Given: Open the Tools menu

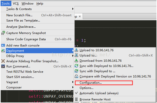Looking at the screenshot, I should coord(6,4).
